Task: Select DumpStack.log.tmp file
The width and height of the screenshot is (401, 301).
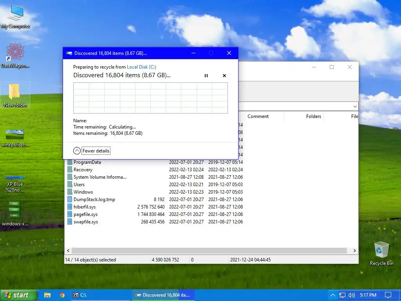Action: click(155, 199)
